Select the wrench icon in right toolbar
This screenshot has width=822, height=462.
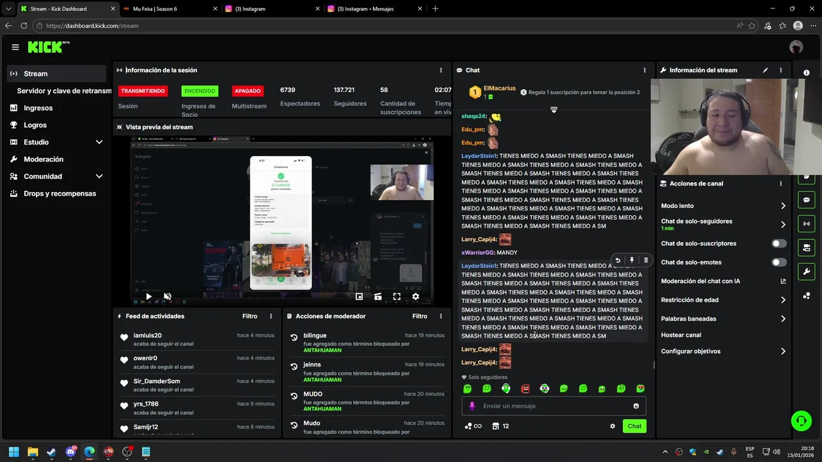click(807, 271)
